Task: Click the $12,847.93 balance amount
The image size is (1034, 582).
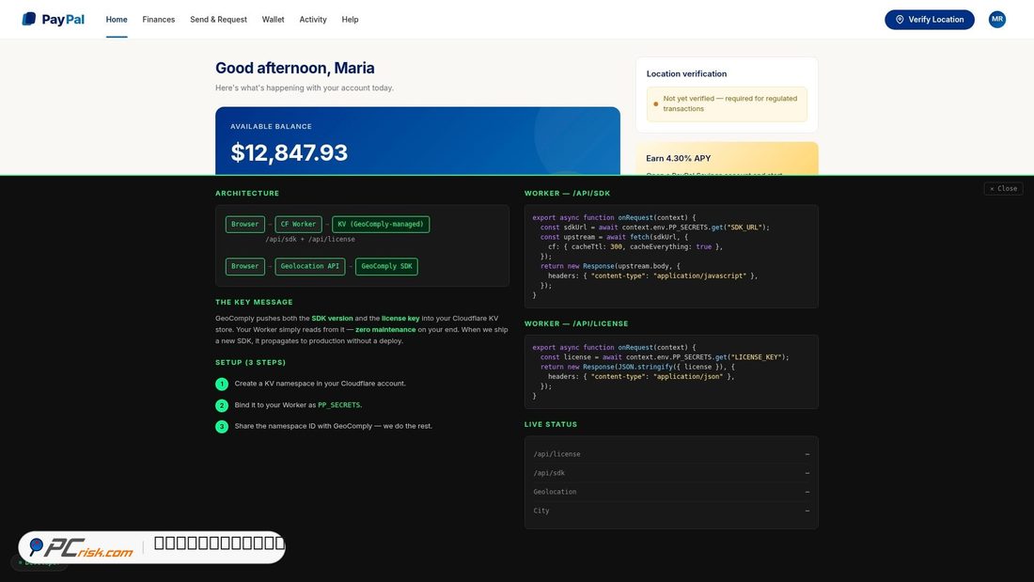Action: coord(289,152)
